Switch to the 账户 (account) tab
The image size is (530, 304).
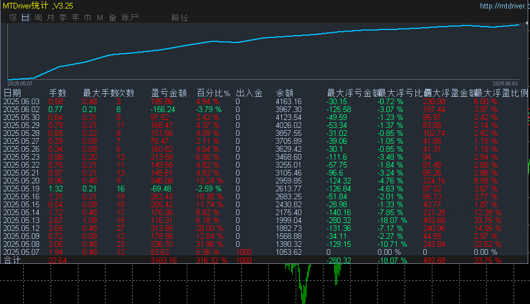(130, 18)
